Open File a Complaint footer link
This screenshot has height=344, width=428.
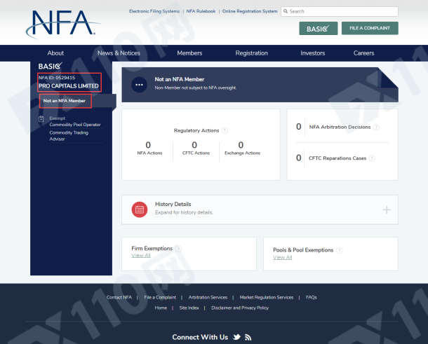point(160,297)
